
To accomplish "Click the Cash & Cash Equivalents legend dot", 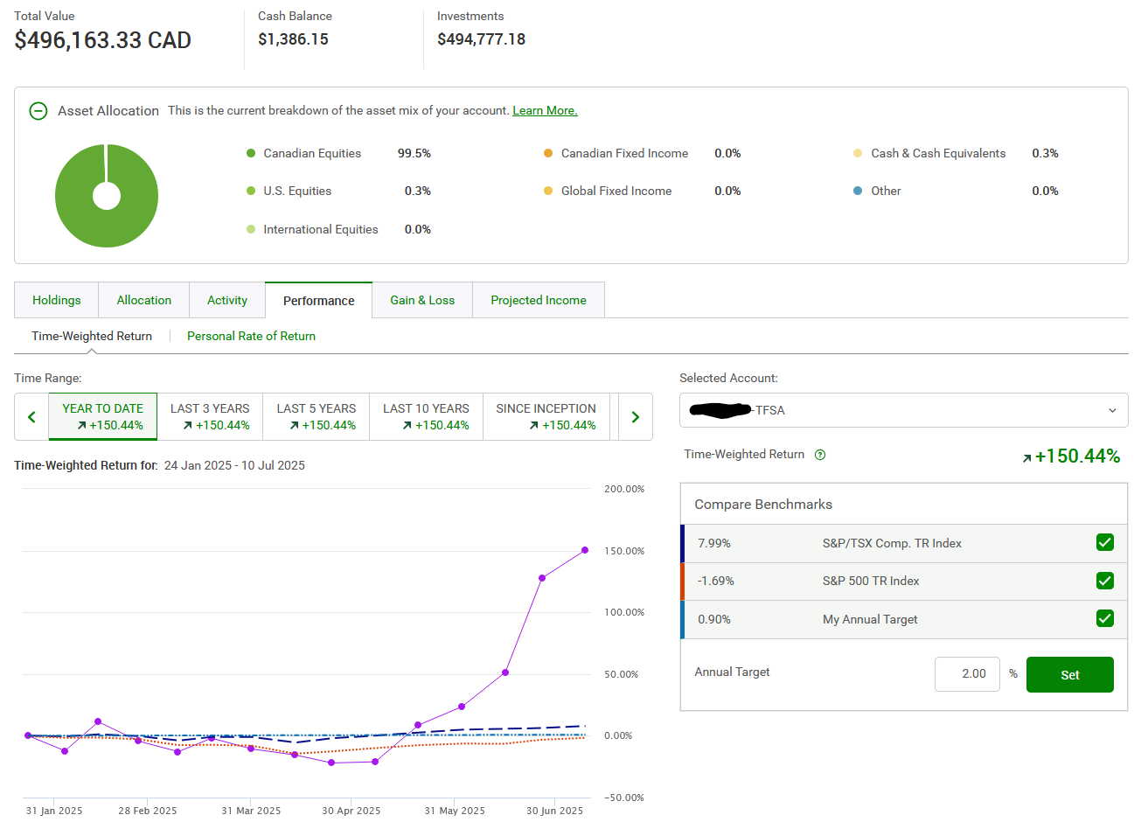I will pyautogui.click(x=858, y=153).
